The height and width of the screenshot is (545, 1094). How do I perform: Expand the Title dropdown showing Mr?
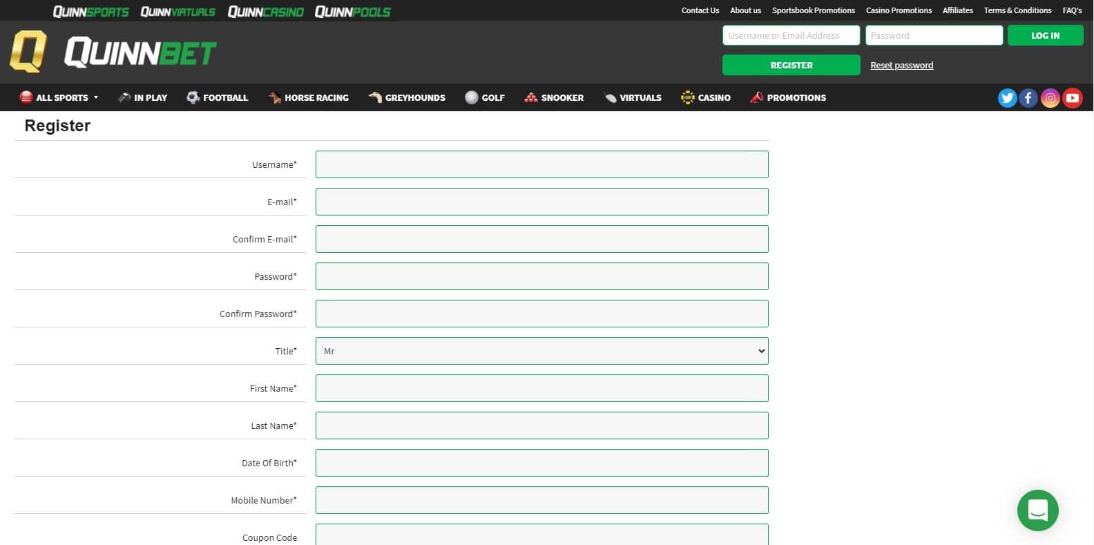click(541, 351)
